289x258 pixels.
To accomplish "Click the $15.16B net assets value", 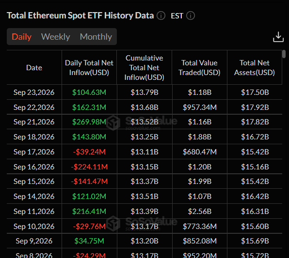I will tap(255, 167).
